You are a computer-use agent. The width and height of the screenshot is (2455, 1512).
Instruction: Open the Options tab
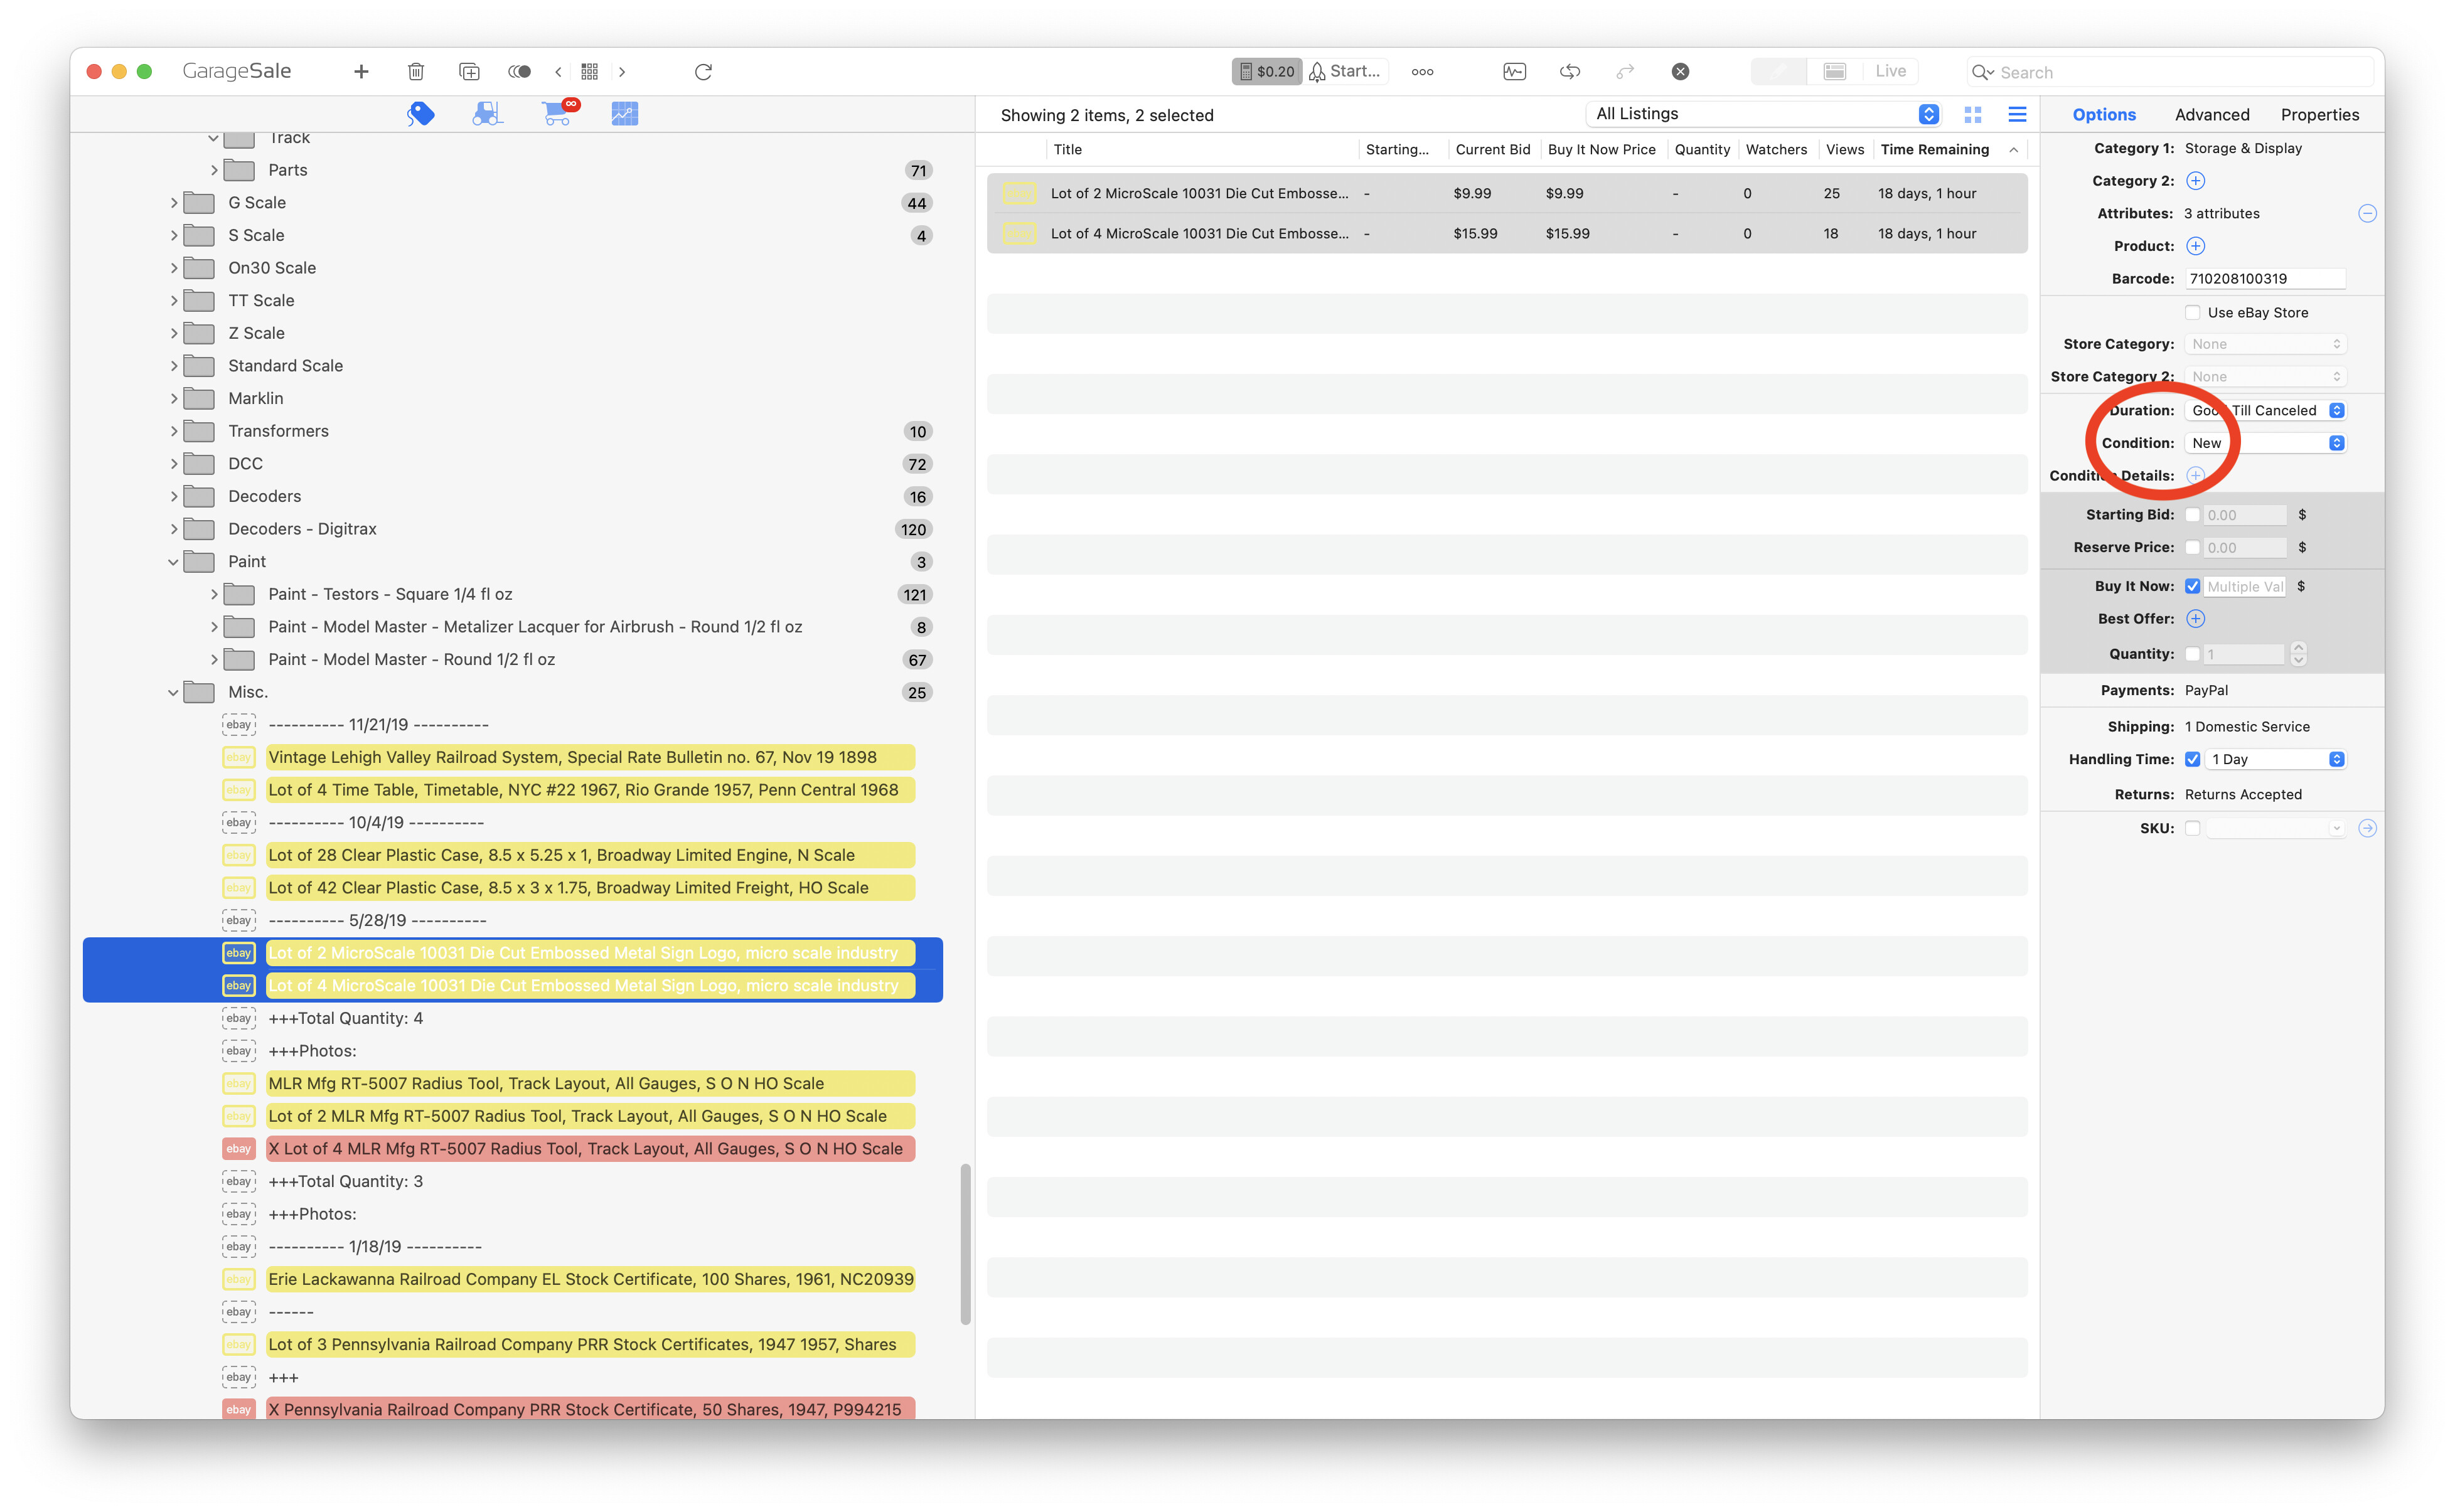pos(2103,115)
